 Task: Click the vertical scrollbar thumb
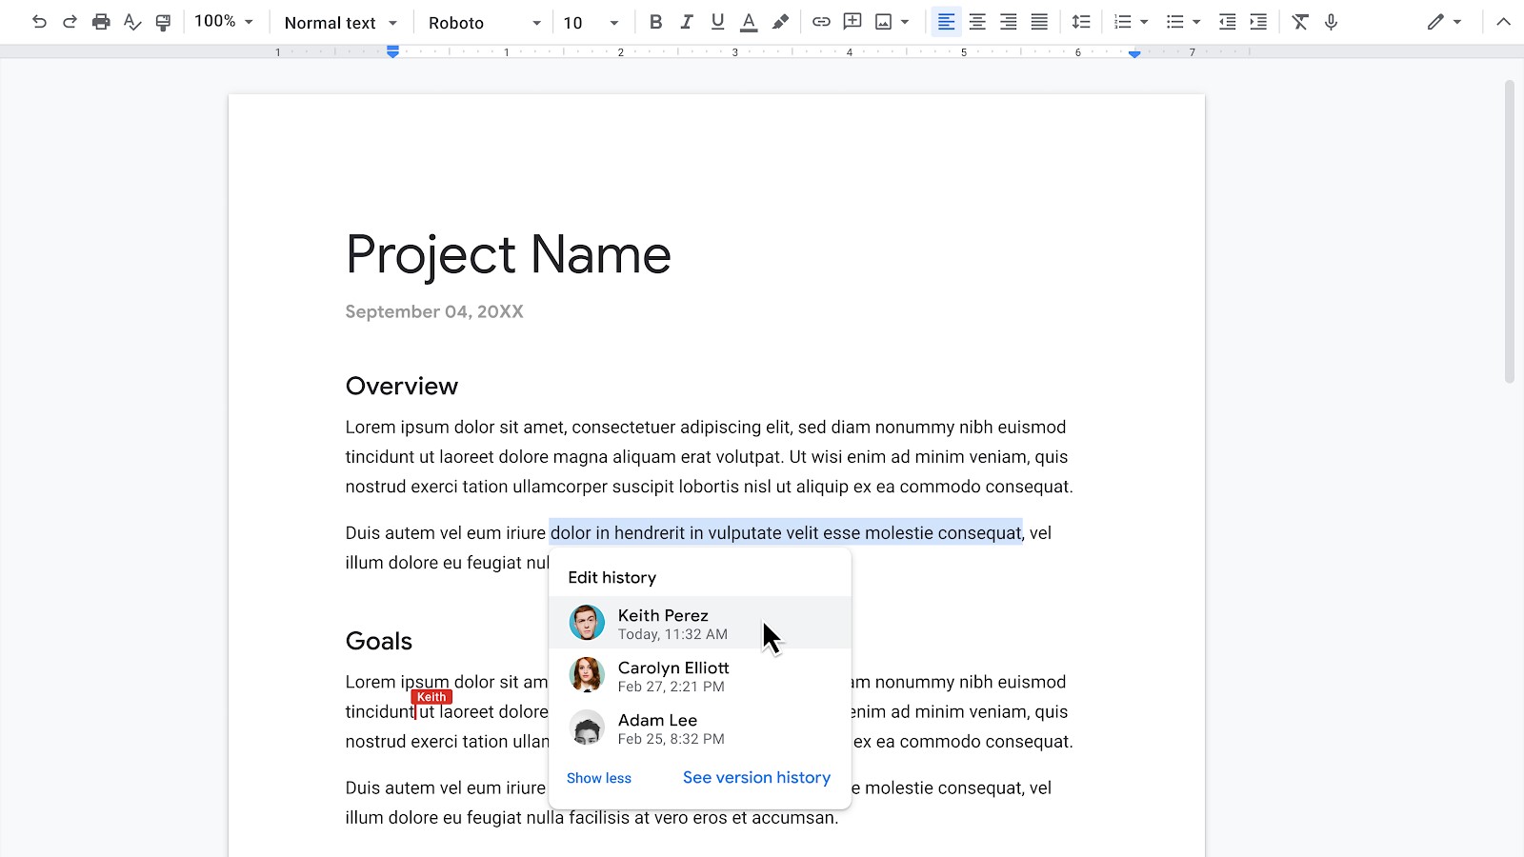coord(1509,232)
